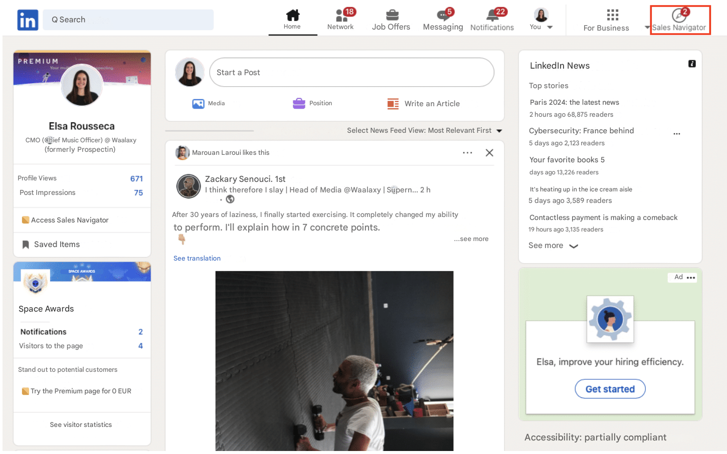The image size is (727, 454).
Task: Click the Write an Article icon
Action: tap(393, 104)
